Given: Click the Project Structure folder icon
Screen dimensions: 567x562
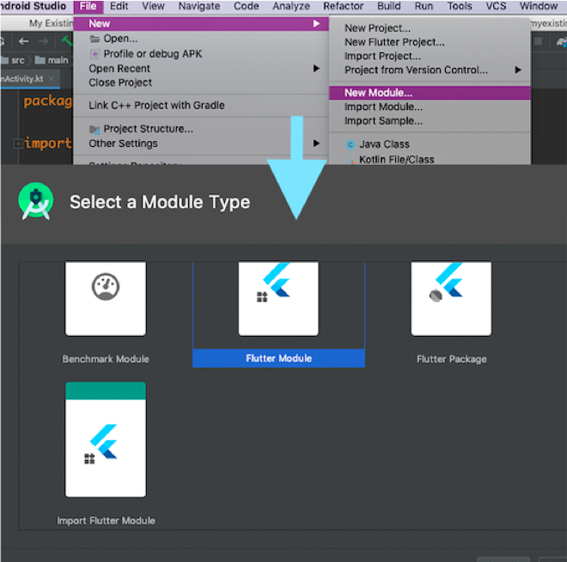Looking at the screenshot, I should [x=95, y=130].
